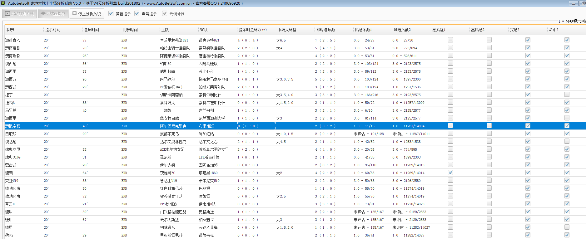Check 命中? box in 切斯卡阿森纳 row
This screenshot has width=586, height=239.
(x=567, y=95)
